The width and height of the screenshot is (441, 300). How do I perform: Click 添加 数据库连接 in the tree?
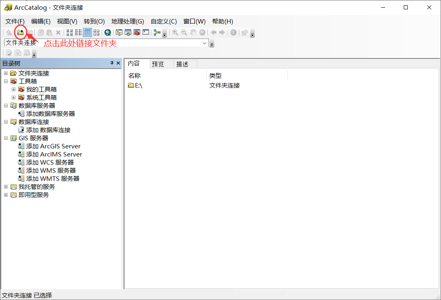point(45,130)
